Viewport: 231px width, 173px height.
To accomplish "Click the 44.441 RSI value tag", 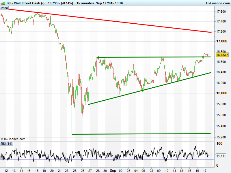I will tap(221, 156).
